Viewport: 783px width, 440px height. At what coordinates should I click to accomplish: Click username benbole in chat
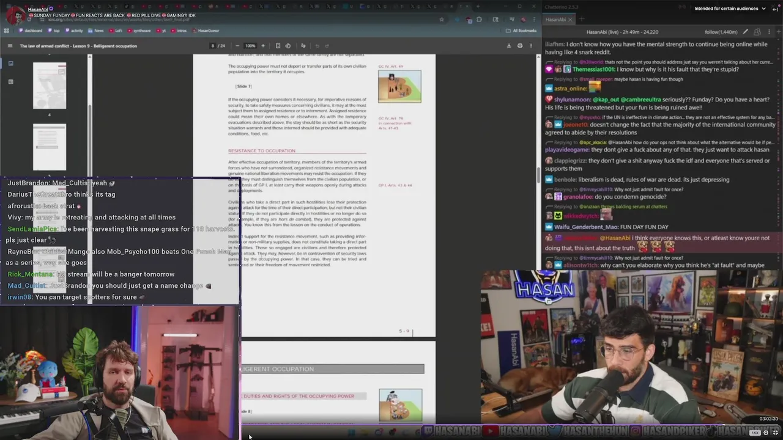tap(565, 180)
